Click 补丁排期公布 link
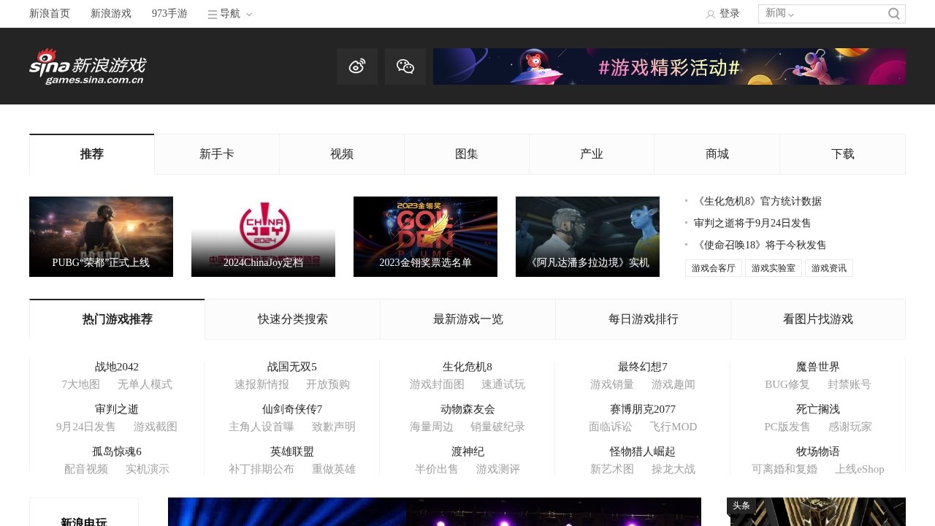 coord(262,469)
